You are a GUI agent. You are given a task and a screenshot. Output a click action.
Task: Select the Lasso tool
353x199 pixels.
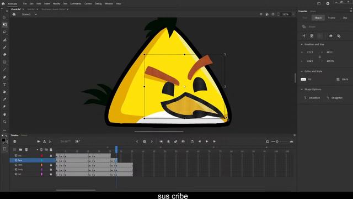pyautogui.click(x=4, y=32)
